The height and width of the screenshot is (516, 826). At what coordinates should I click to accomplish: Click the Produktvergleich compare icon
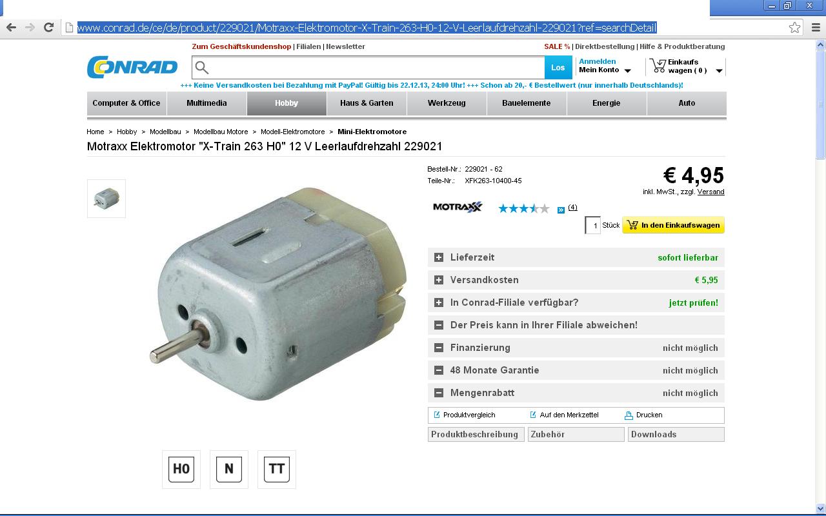tap(437, 415)
